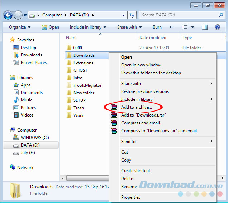Select the July (F:) drive

[24, 153]
